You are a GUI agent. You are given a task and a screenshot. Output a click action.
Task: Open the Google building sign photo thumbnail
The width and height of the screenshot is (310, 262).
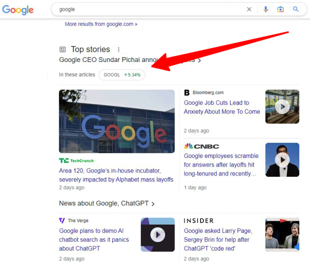[117, 121]
